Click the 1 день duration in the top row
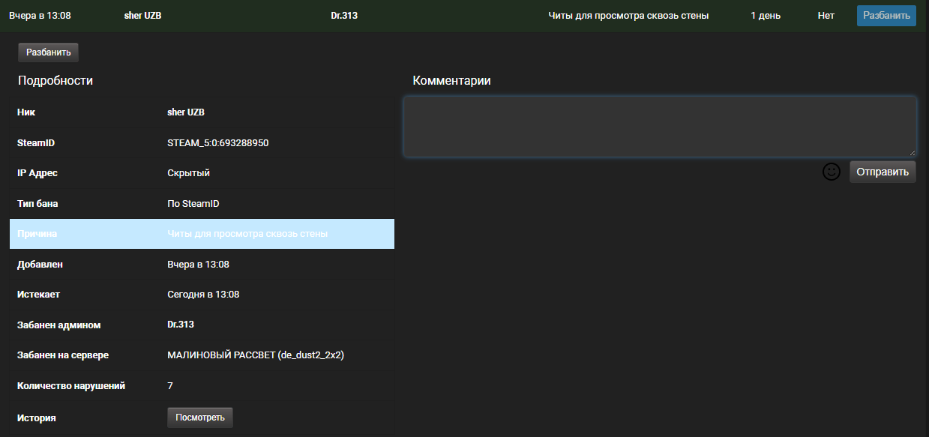The width and height of the screenshot is (929, 437). (x=766, y=16)
